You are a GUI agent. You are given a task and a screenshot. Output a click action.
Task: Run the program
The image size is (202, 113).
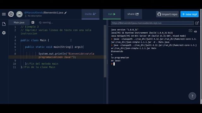112,14
